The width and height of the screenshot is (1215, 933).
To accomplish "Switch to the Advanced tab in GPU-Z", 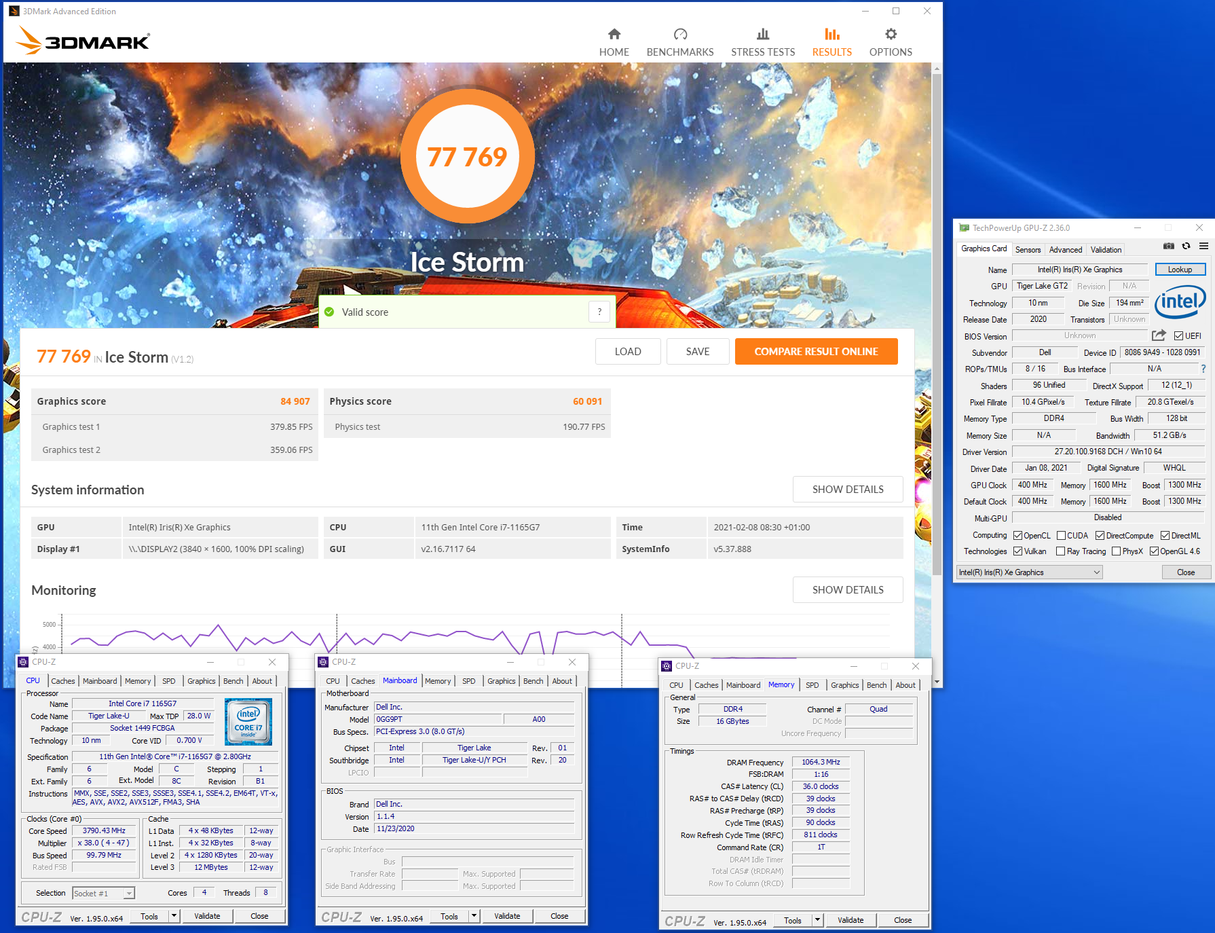I will click(x=1066, y=250).
